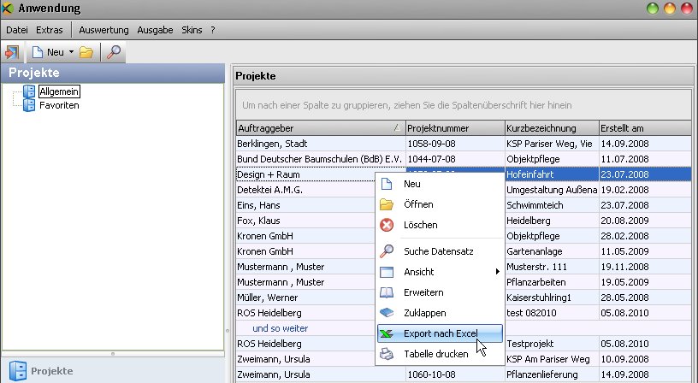Click the printer icon next to Tabelle drucken

[387, 354]
